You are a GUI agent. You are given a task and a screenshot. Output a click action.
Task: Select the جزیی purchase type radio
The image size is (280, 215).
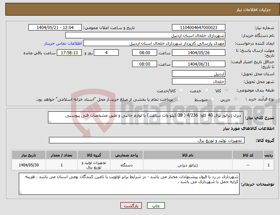pyautogui.click(x=236, y=99)
